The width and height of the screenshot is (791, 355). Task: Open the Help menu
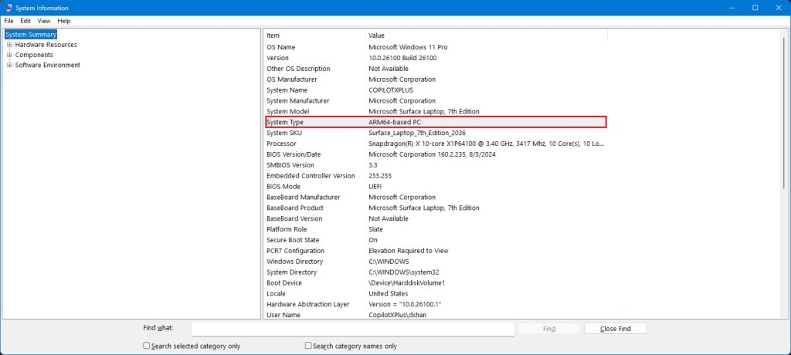(x=63, y=21)
